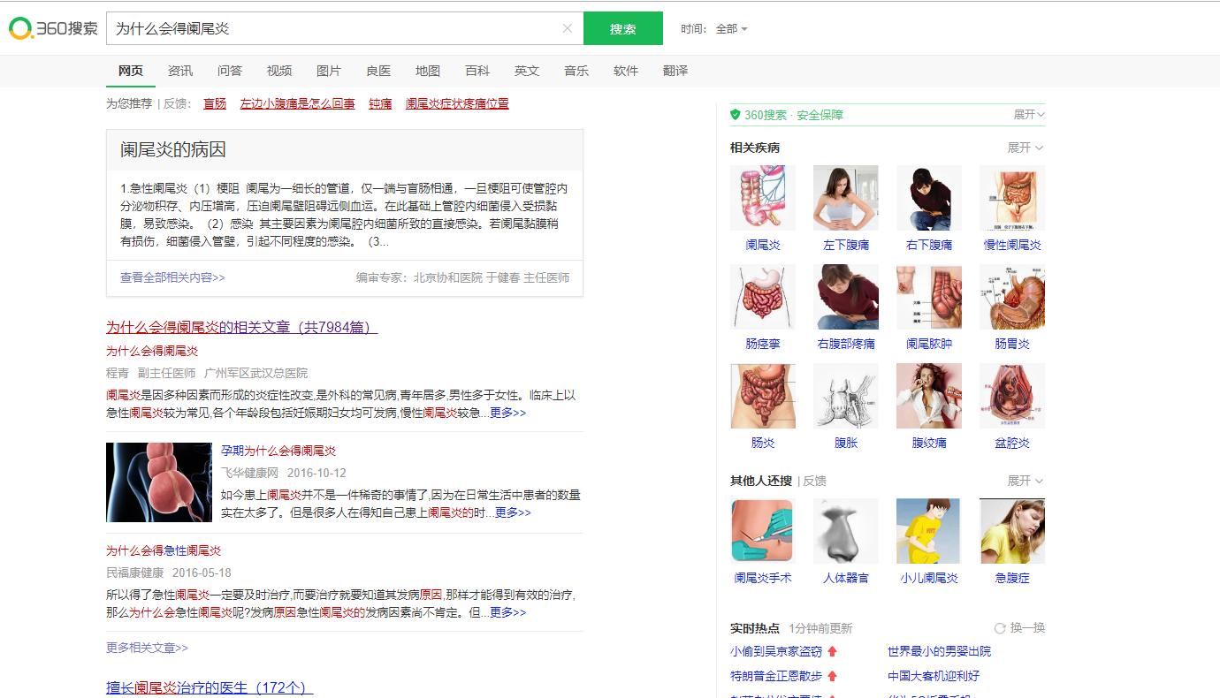Open the 时间 全部 dropdown

(730, 27)
